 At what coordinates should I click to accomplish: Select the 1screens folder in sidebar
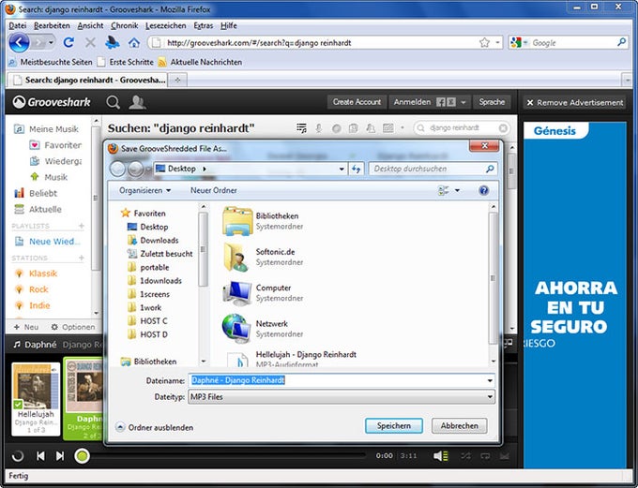coord(149,294)
